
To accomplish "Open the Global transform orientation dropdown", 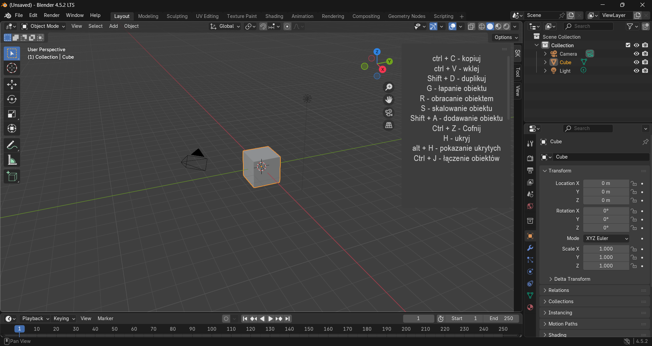I will [x=225, y=26].
